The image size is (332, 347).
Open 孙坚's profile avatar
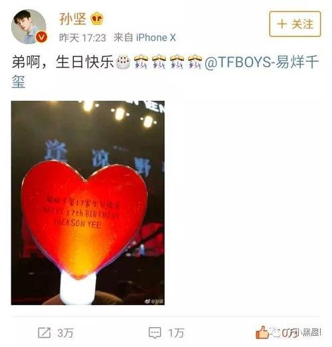pos(29,27)
